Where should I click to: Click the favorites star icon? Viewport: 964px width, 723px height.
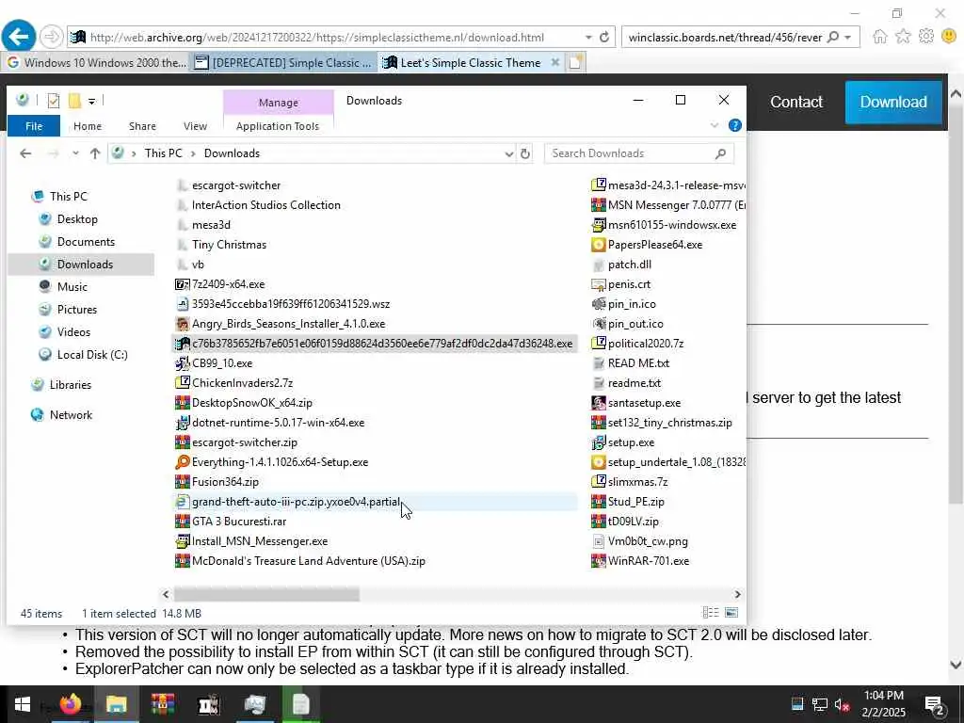(903, 37)
